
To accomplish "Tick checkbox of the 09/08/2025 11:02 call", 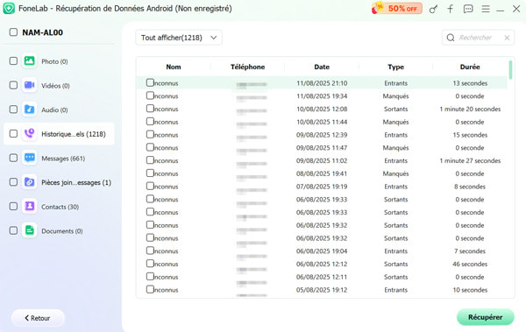I will [x=150, y=160].
